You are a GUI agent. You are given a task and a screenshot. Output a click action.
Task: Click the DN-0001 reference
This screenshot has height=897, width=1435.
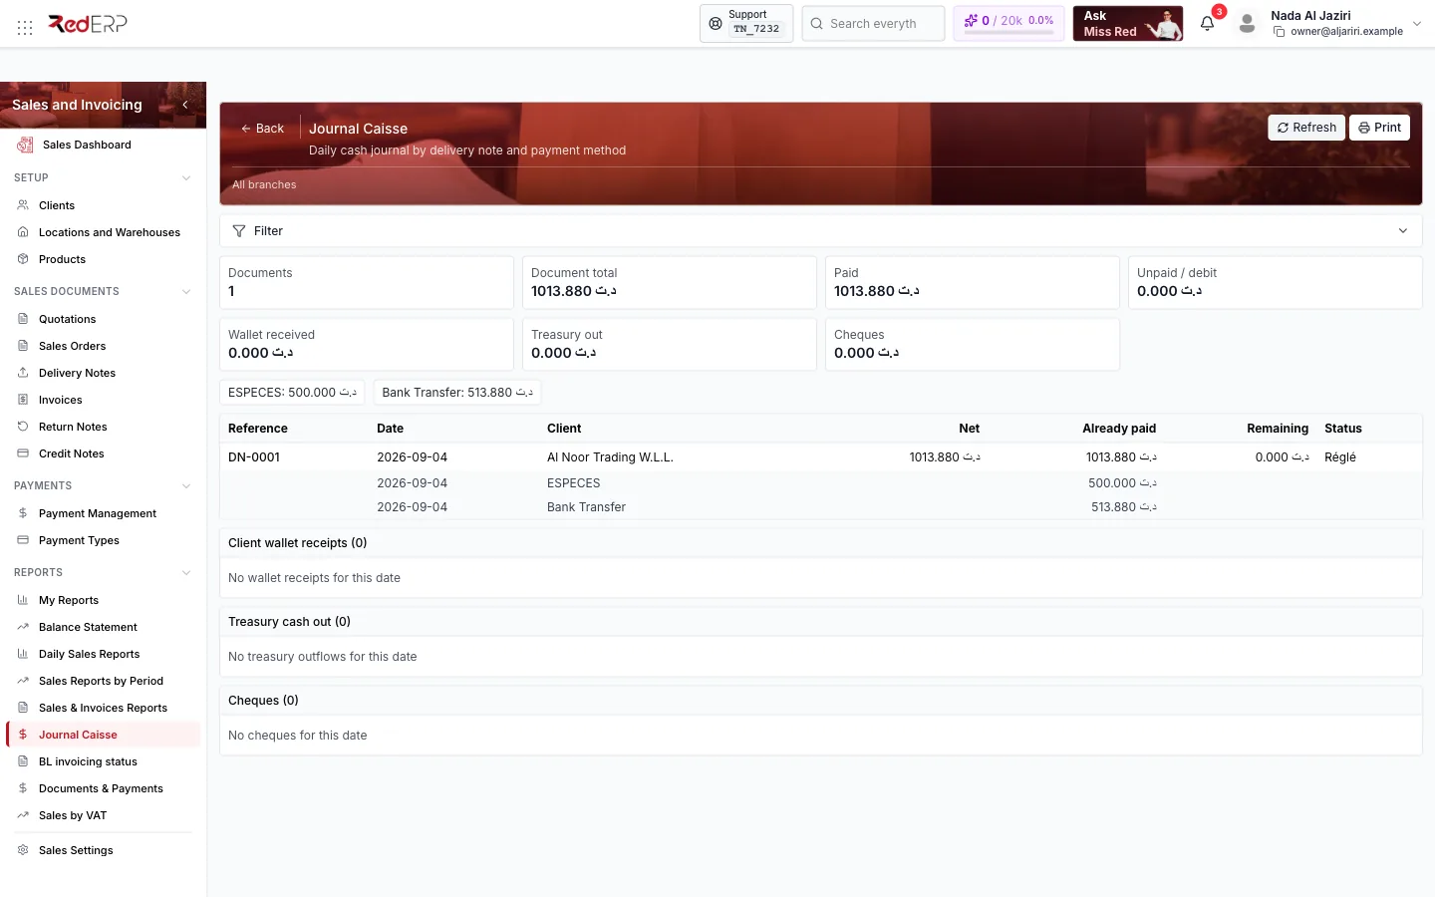point(254,457)
